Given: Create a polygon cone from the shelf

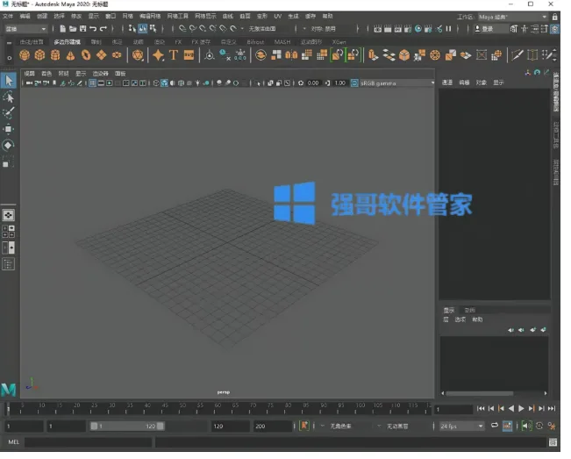Looking at the screenshot, I should click(70, 55).
